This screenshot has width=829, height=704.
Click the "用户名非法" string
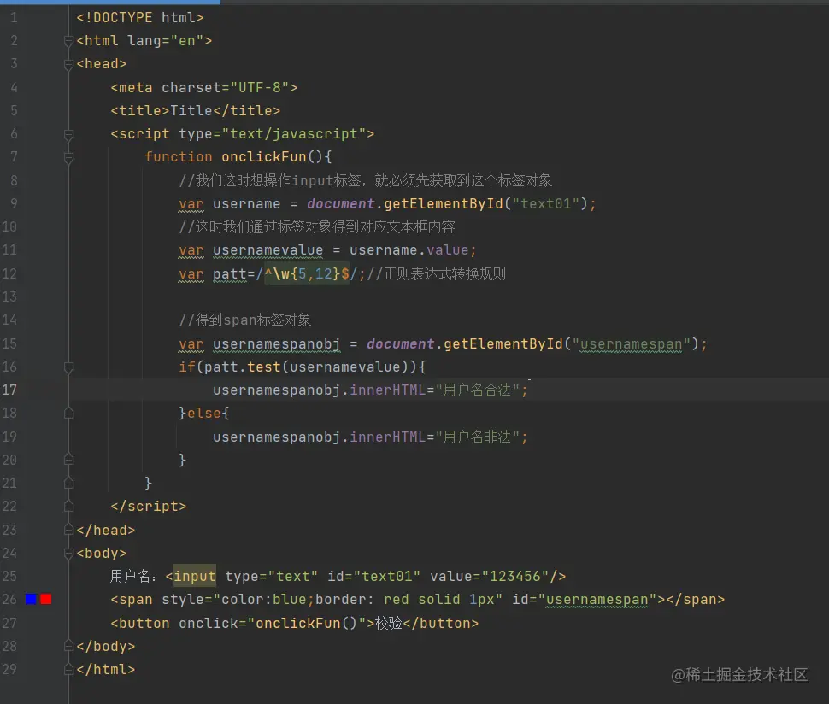pyautogui.click(x=478, y=437)
